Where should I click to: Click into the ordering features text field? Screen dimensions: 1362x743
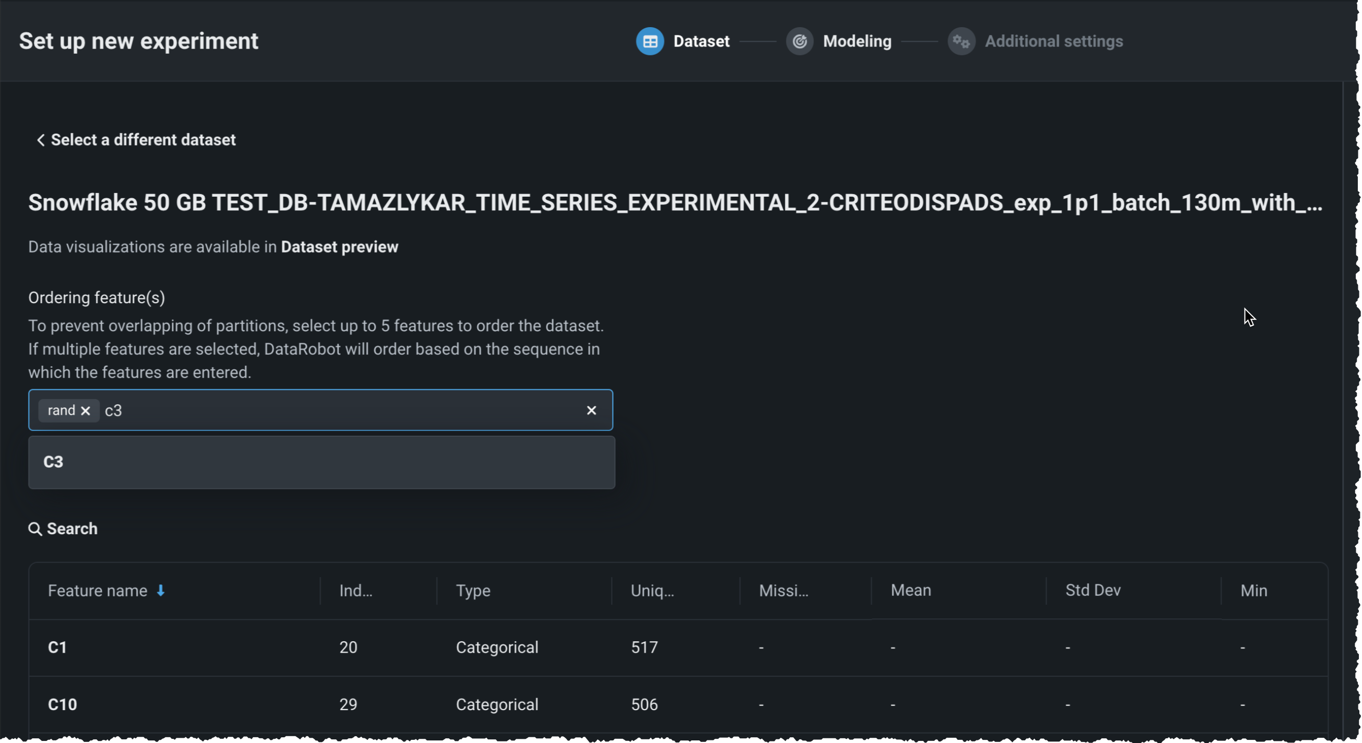click(338, 411)
